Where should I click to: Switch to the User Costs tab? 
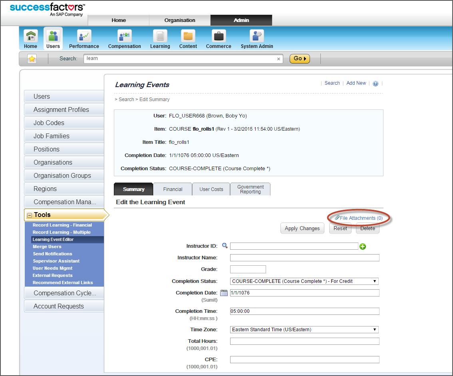(x=211, y=189)
